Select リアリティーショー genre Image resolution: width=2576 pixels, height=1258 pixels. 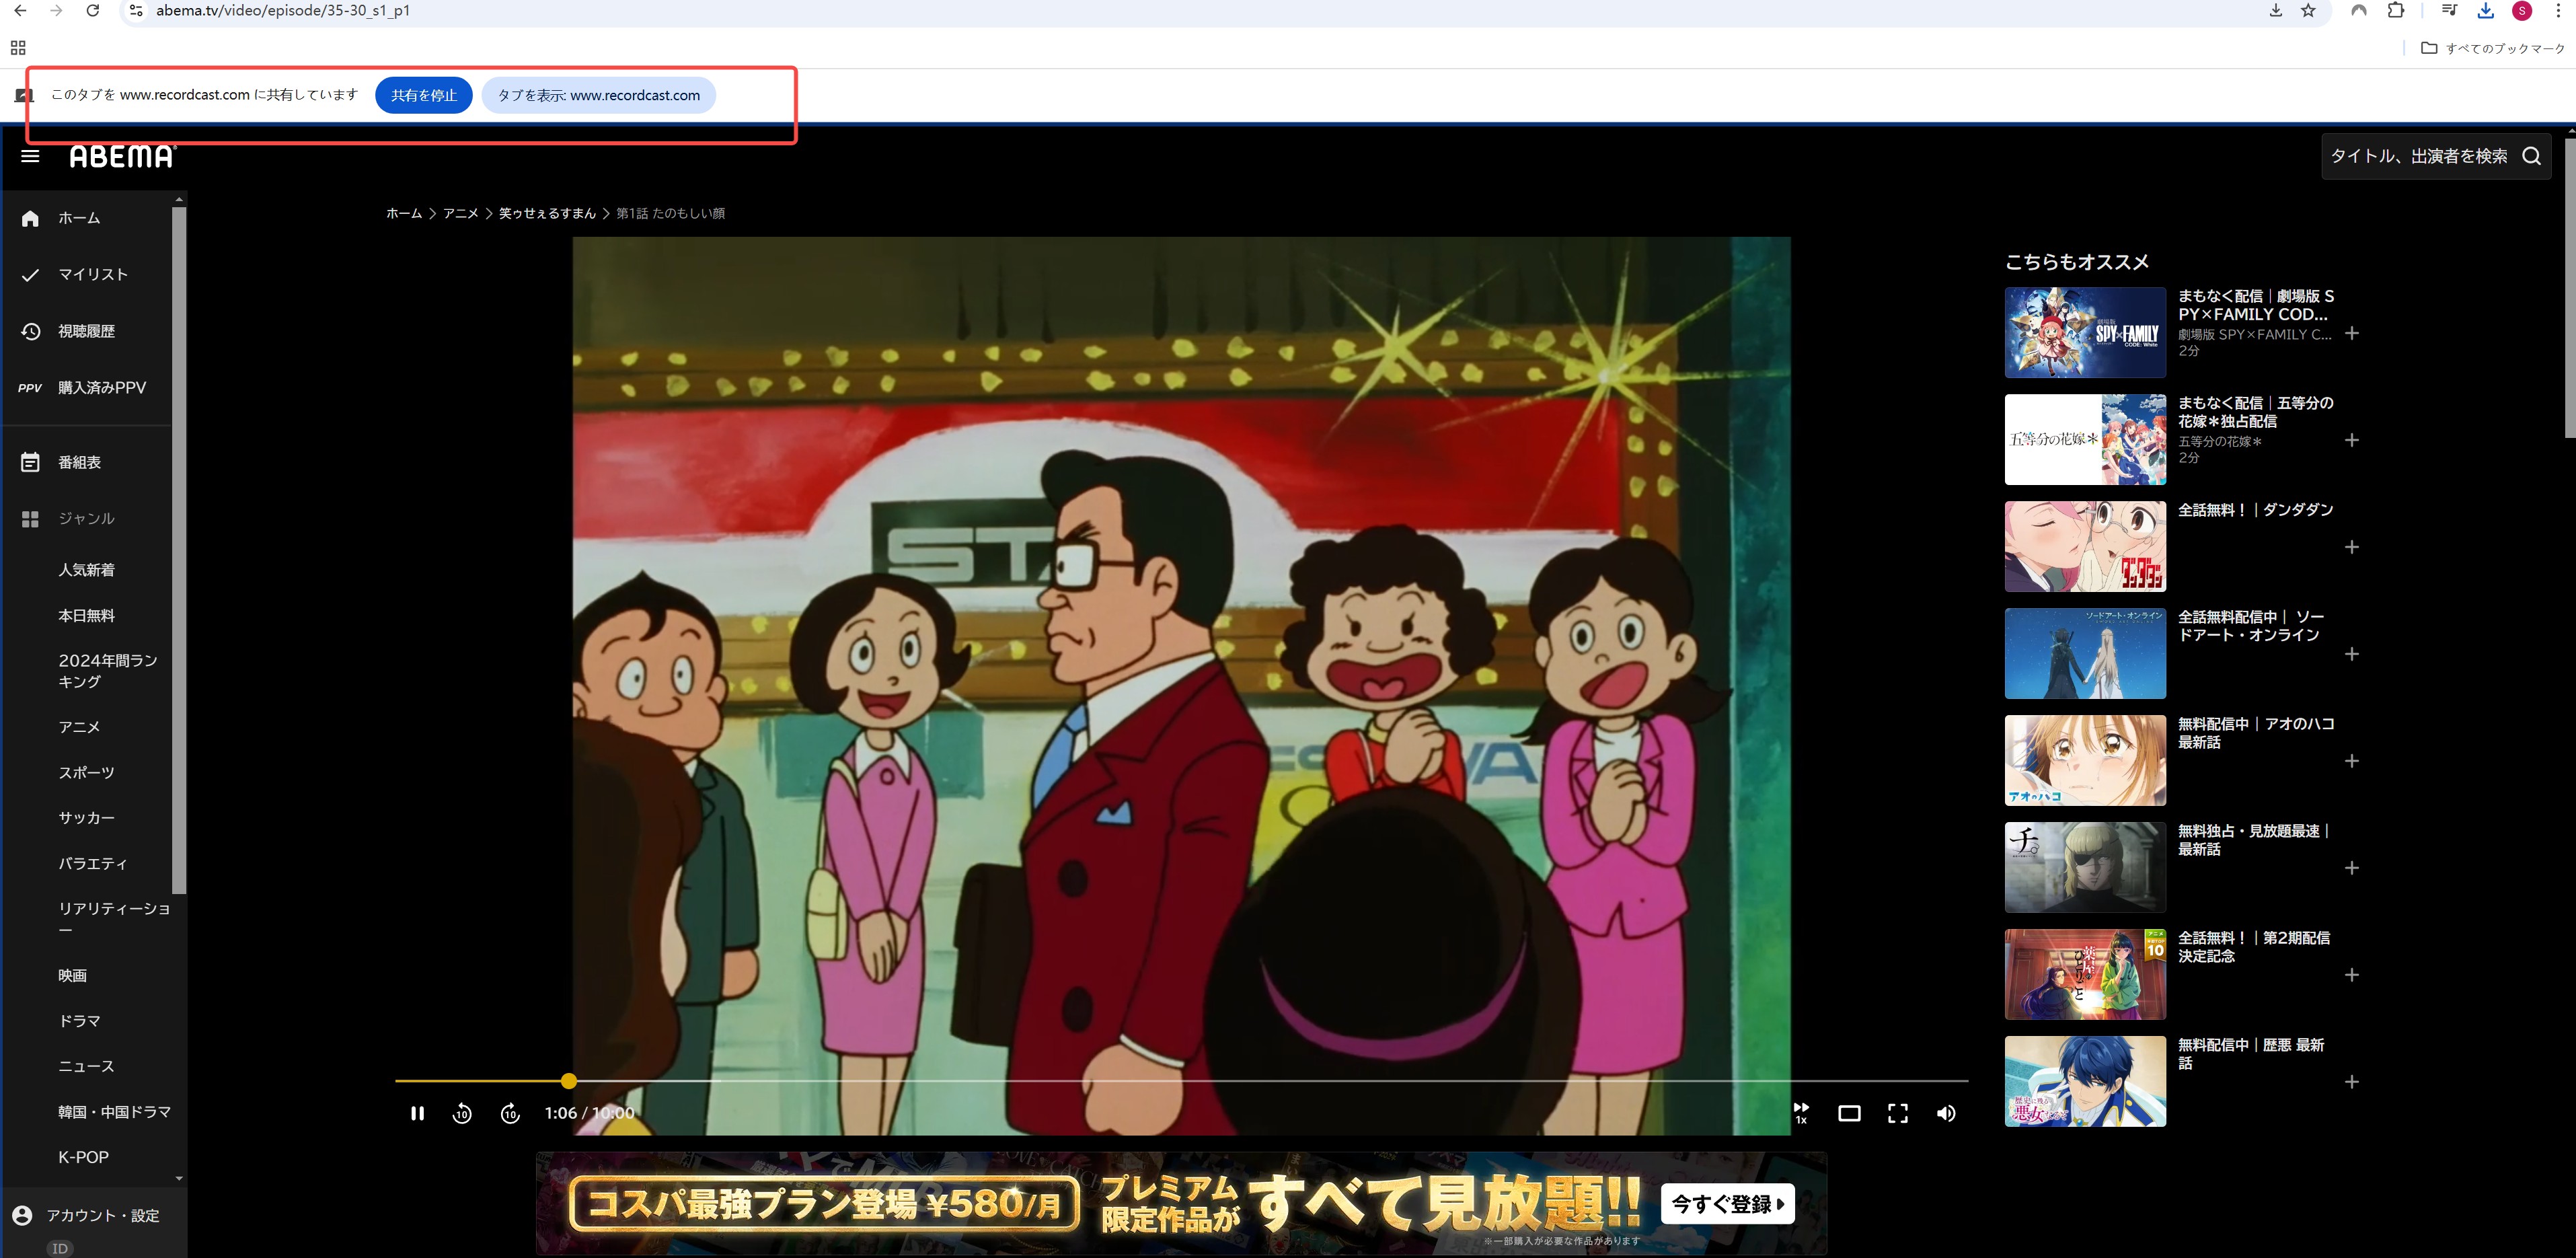pos(114,919)
